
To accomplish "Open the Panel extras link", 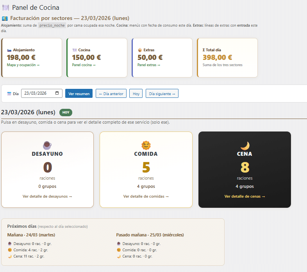I will tap(149, 65).
